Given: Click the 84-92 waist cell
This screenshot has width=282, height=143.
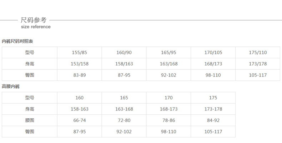Looking at the screenshot, I should tap(213, 120).
